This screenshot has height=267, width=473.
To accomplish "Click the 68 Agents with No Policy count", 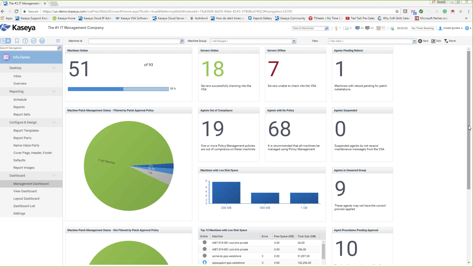I will 279,129.
